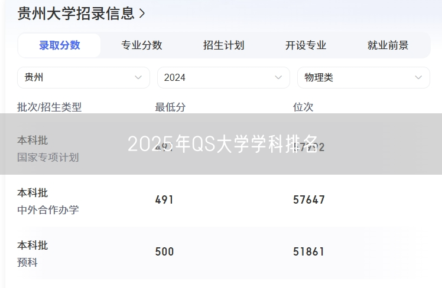Go to the 开设专业 tab
This screenshot has width=442, height=288.
(x=305, y=45)
